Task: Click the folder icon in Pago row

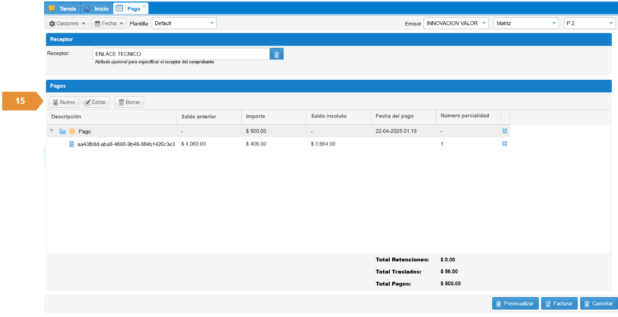Action: pyautogui.click(x=62, y=131)
